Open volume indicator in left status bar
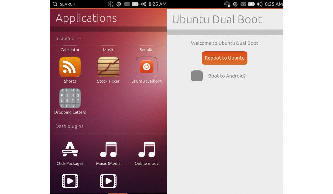Image resolution: width=333 pixels, height=194 pixels. (143, 4)
